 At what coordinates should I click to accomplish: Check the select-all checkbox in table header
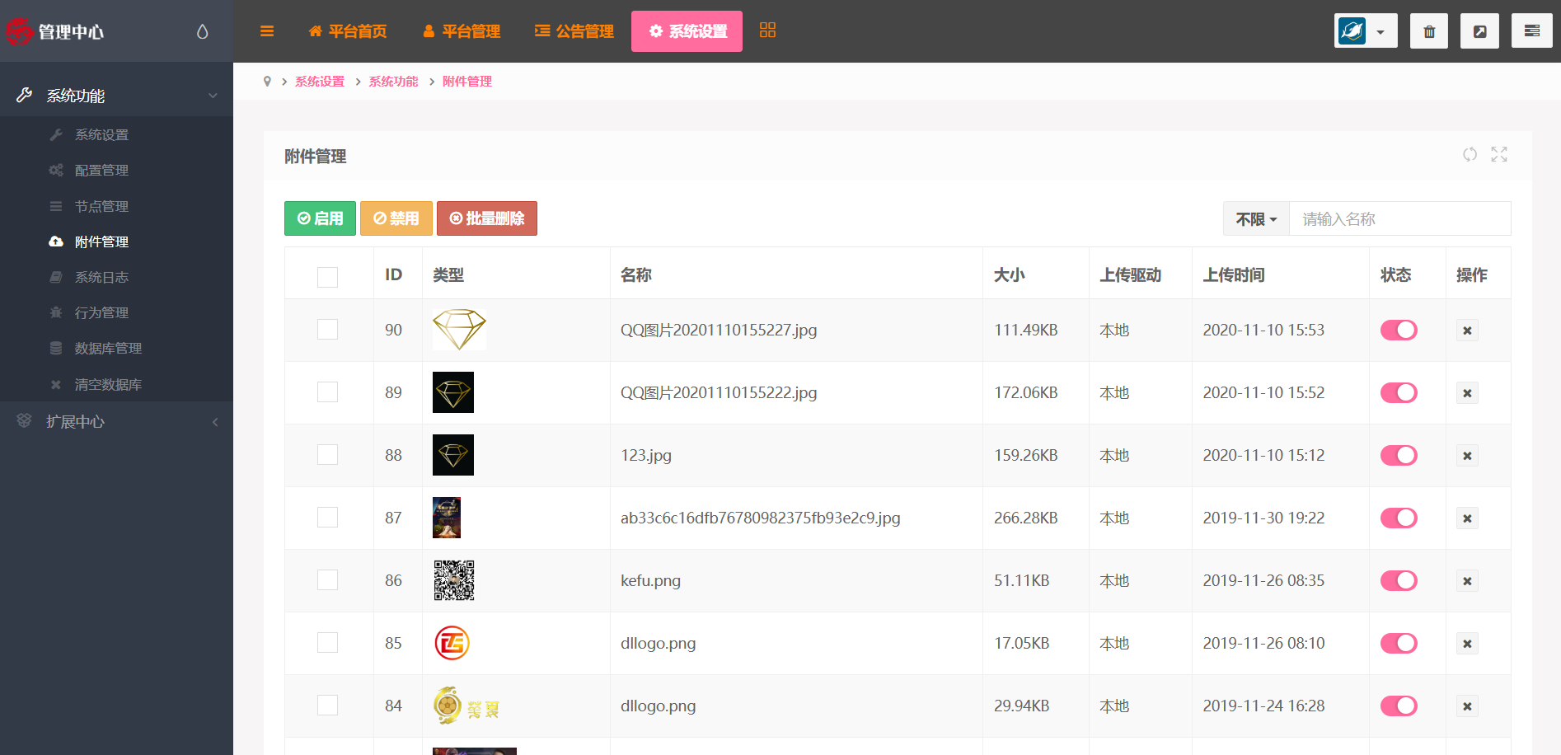pos(327,277)
